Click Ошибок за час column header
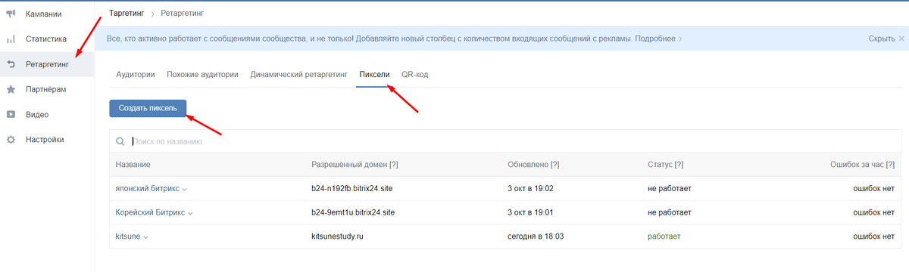909x272 pixels. (x=863, y=165)
